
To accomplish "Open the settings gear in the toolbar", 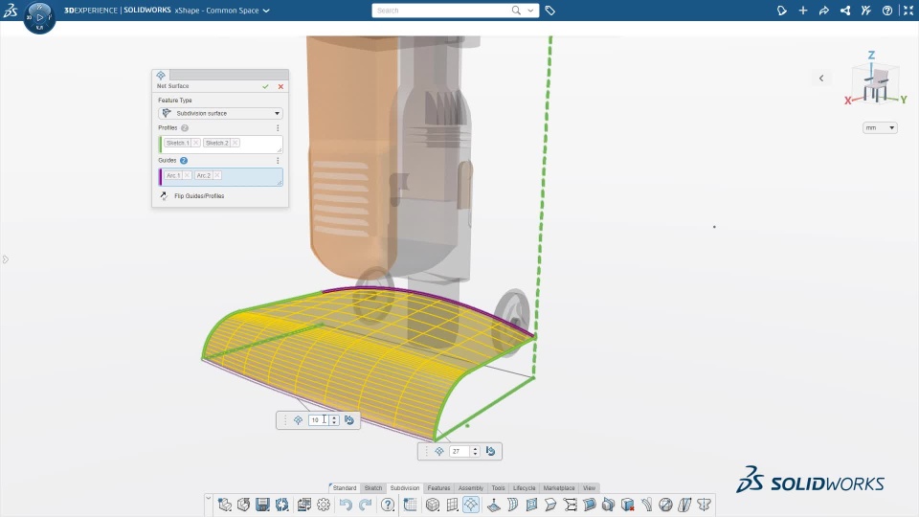I will (324, 505).
